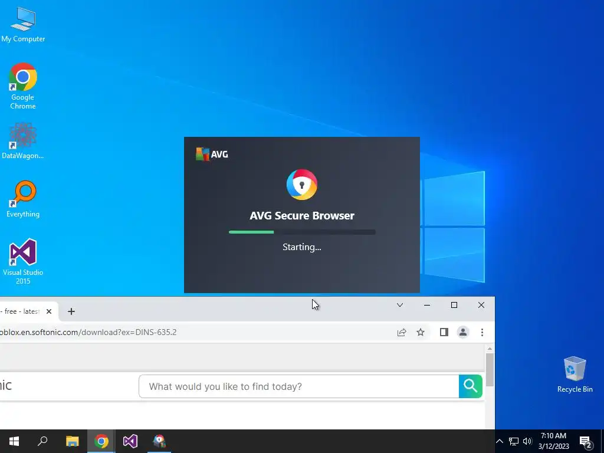
Task: Share this page via the share icon
Action: tap(402, 332)
